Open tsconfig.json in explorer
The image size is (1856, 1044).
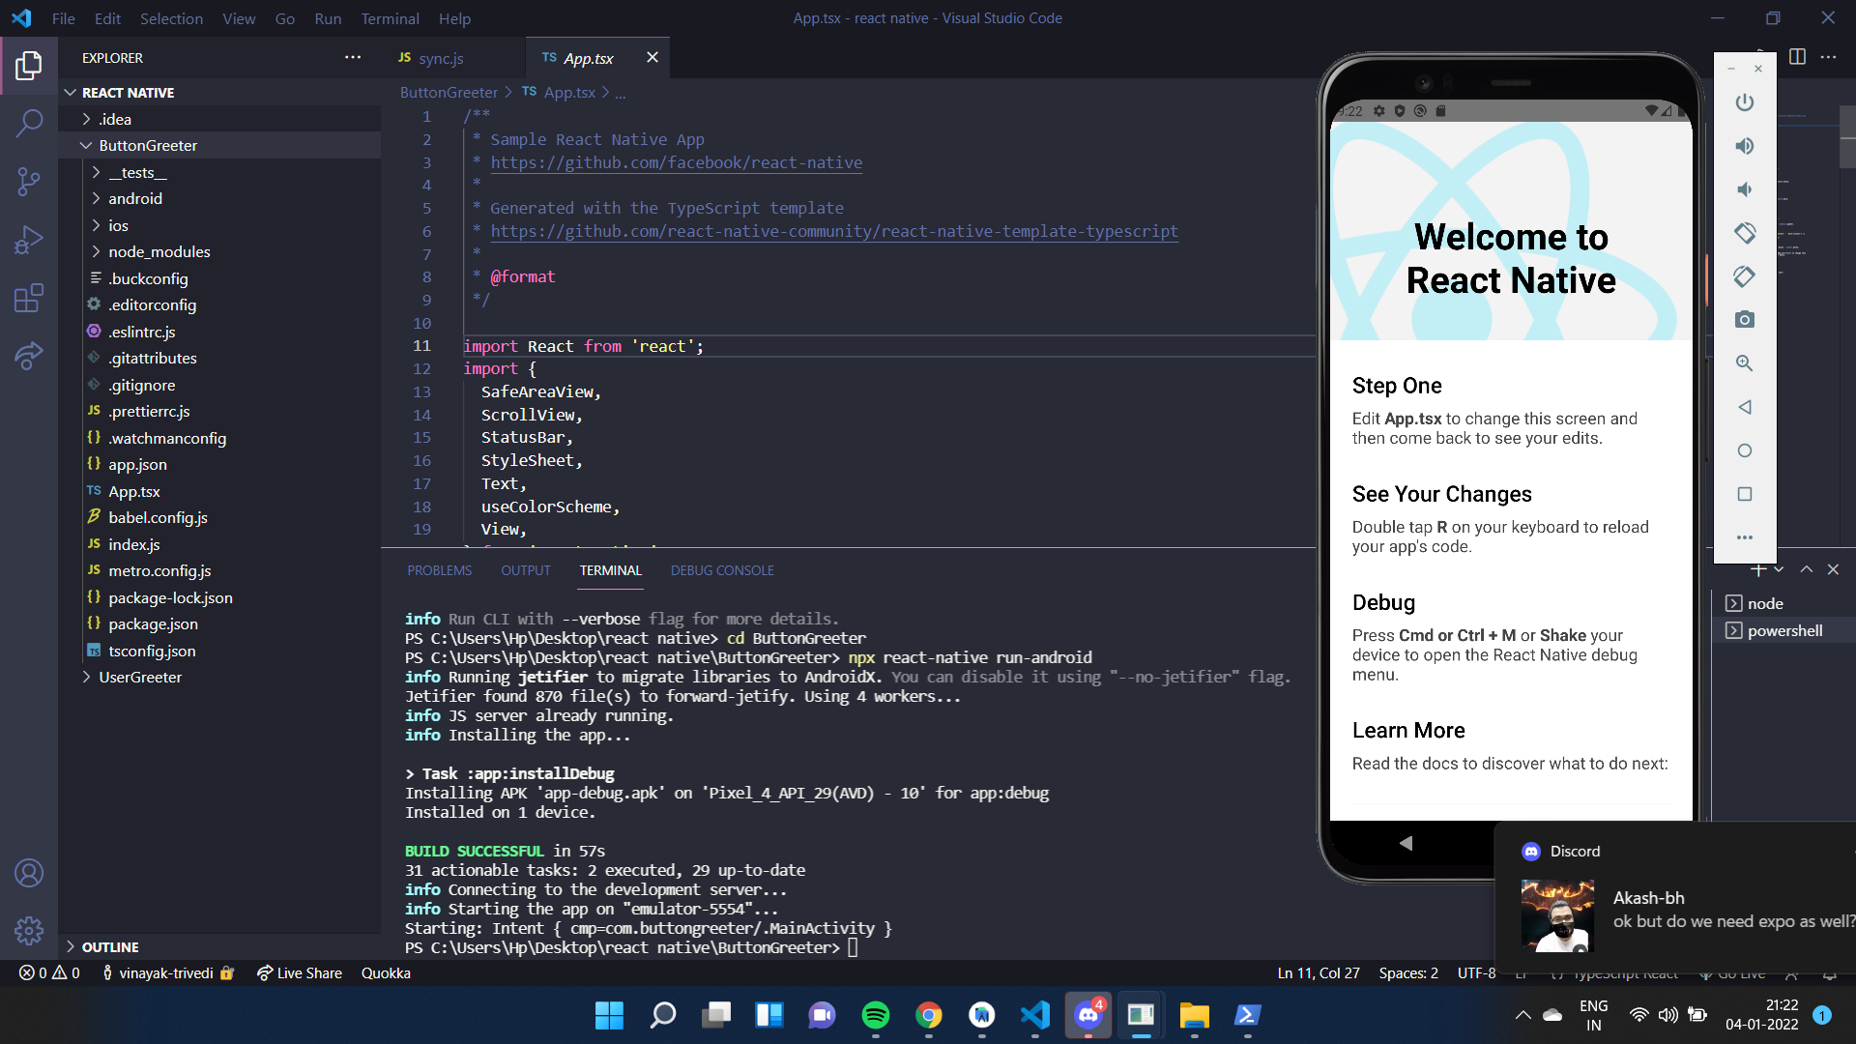click(219, 651)
